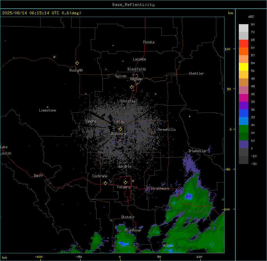Select the Sylvan label
Image resolution: width=267 pixels, height=261 pixels.
pos(121,76)
